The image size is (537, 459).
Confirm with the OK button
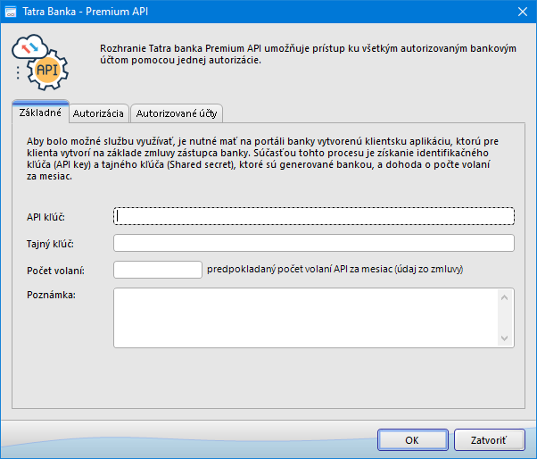coord(413,440)
